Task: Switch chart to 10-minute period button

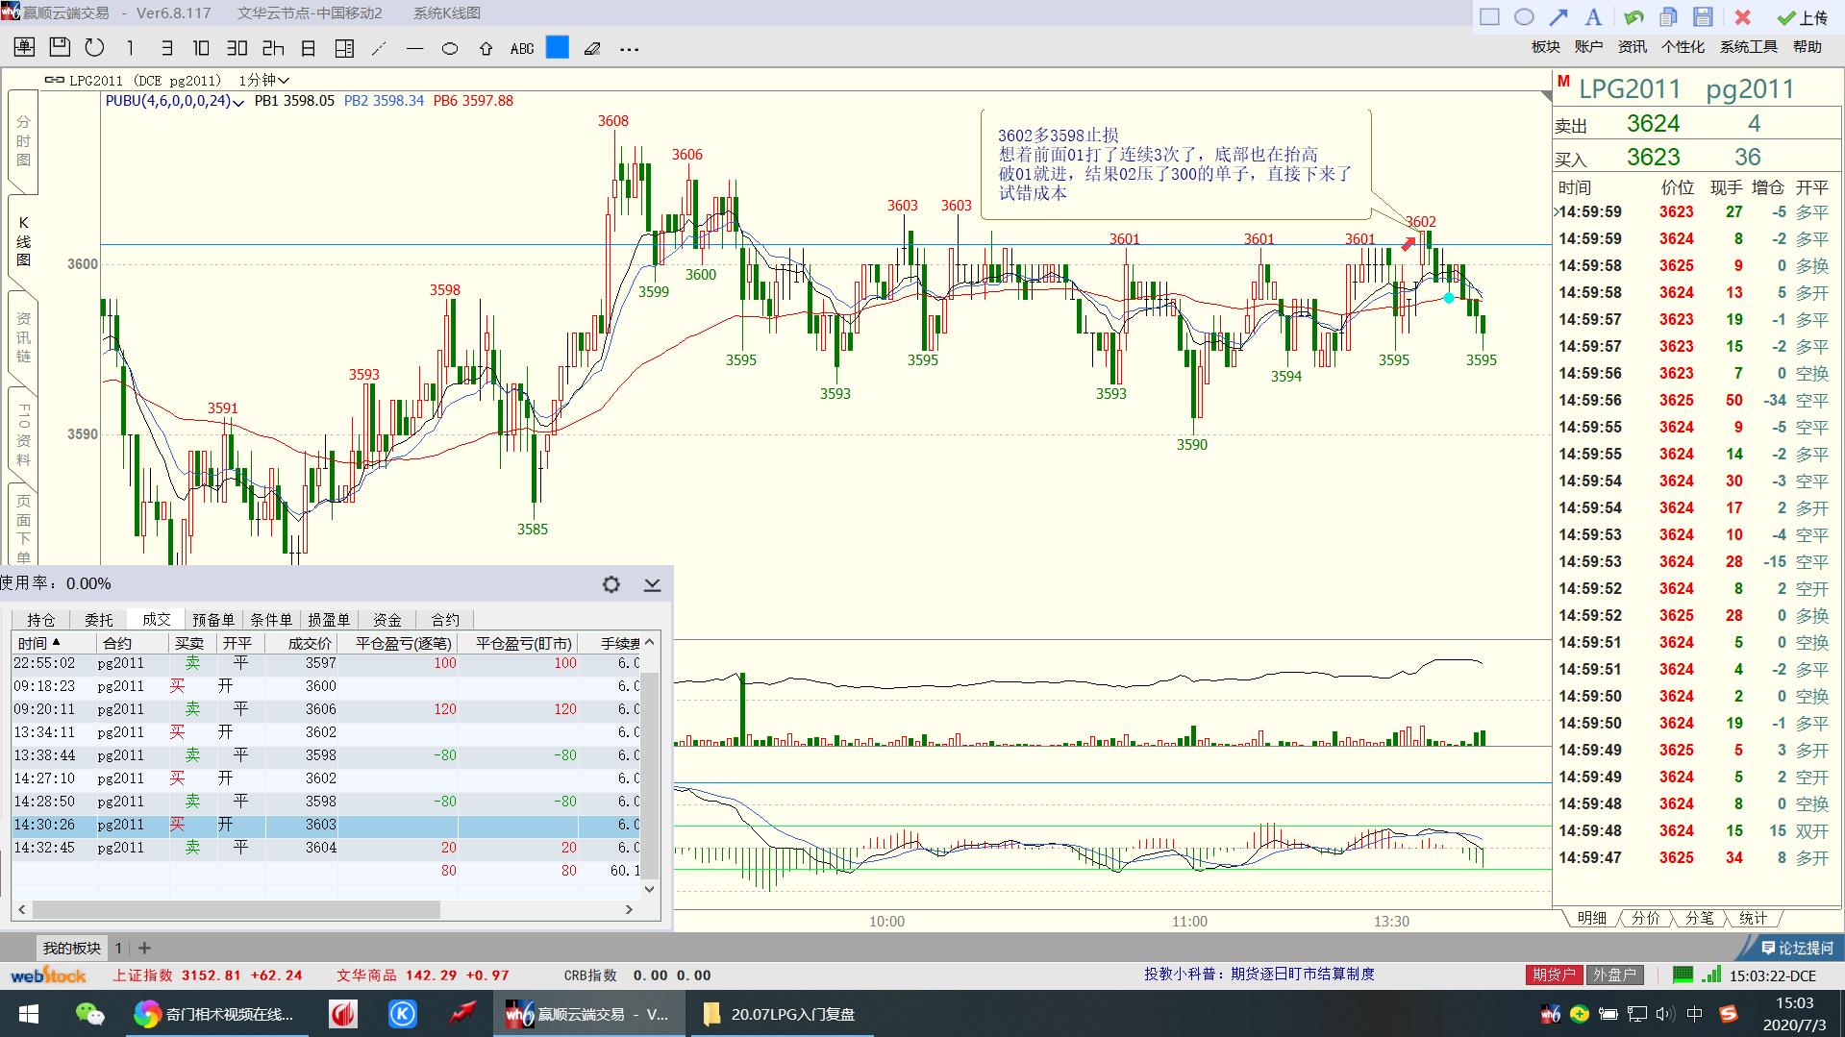Action: click(201, 48)
